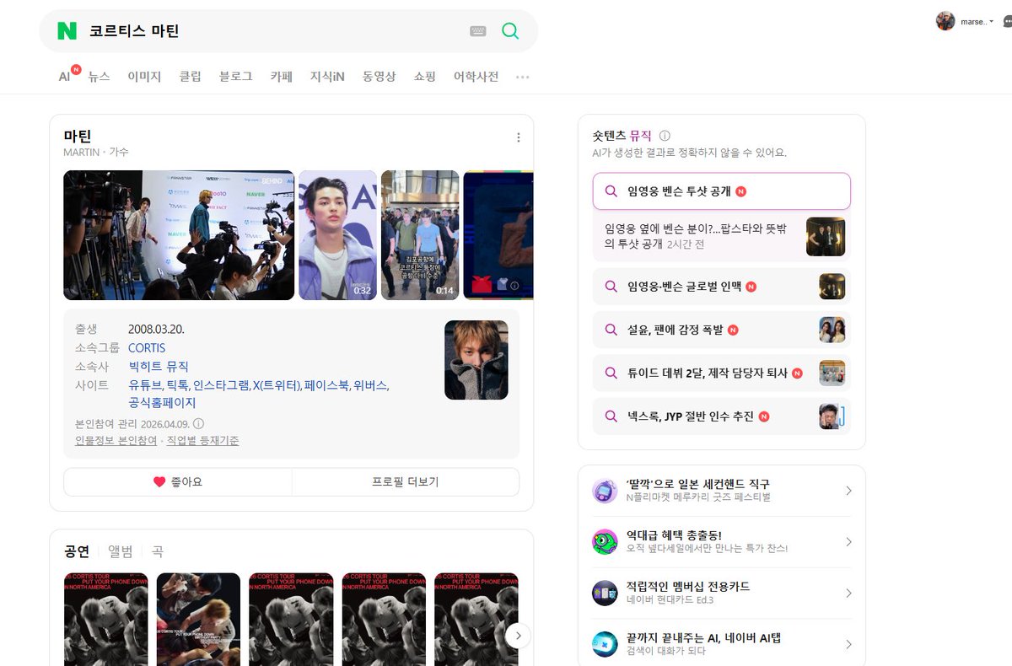Image resolution: width=1012 pixels, height=666 pixels.
Task: Click the green search magnifier icon
Action: pyautogui.click(x=510, y=31)
